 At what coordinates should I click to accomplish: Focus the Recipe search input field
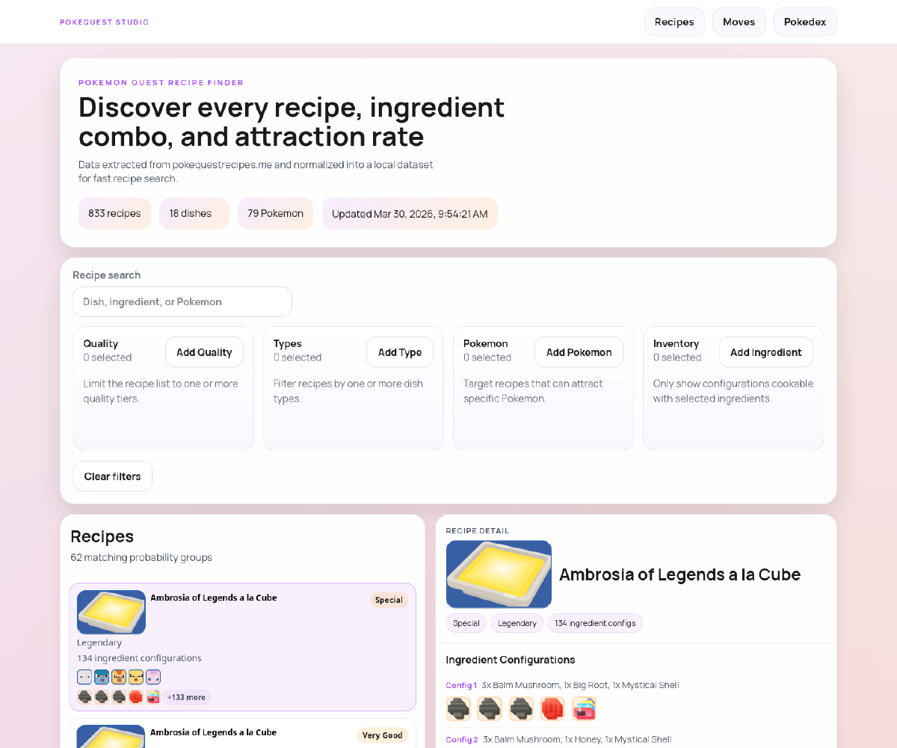pyautogui.click(x=182, y=302)
